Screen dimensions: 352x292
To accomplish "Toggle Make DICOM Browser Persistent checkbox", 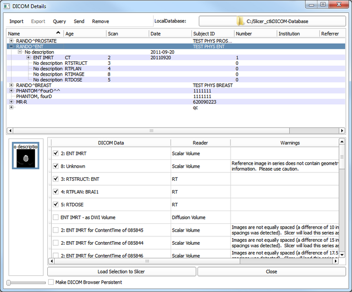I will pos(51,282).
